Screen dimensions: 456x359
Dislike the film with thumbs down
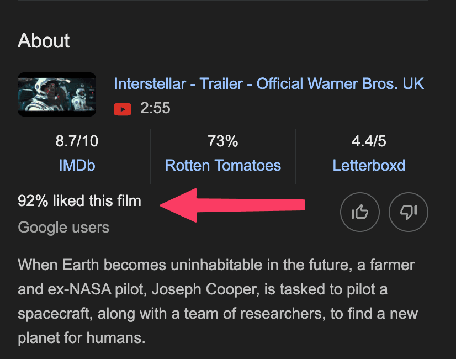tap(409, 212)
